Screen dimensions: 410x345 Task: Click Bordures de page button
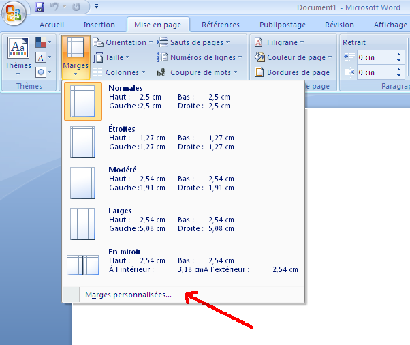click(x=292, y=72)
